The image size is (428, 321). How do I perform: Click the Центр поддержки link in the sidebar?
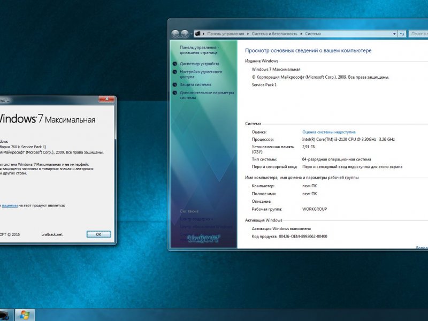pos(196,219)
